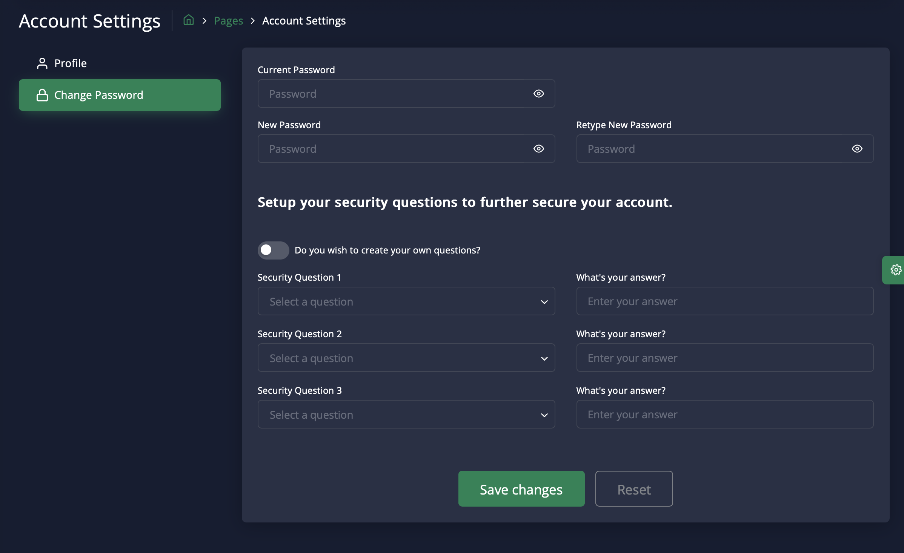The height and width of the screenshot is (553, 904).
Task: Click the answer field for Question 1
Action: point(724,301)
